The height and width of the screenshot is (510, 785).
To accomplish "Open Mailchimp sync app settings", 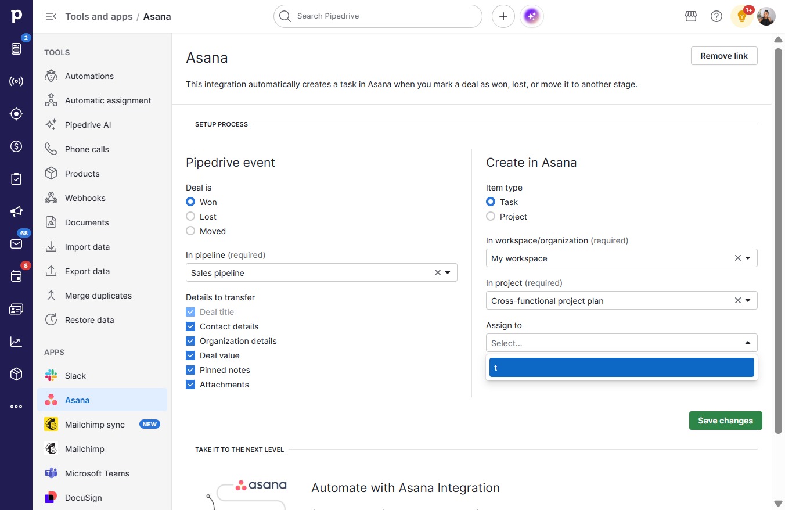I will [x=102, y=425].
